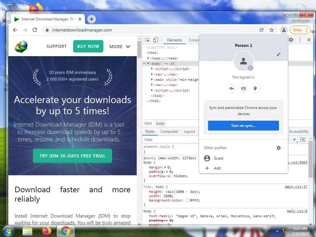The width and height of the screenshot is (316, 237).
Task: Click the SUPPORT link on the IDM site
Action: (56, 46)
